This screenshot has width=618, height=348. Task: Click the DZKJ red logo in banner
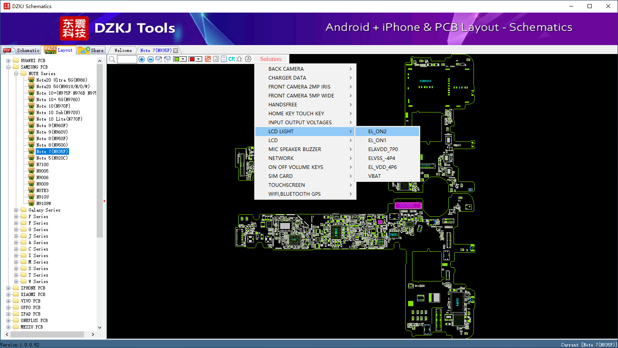click(74, 28)
